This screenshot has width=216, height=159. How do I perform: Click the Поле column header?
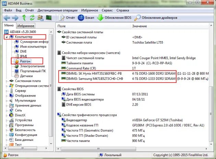93,26
